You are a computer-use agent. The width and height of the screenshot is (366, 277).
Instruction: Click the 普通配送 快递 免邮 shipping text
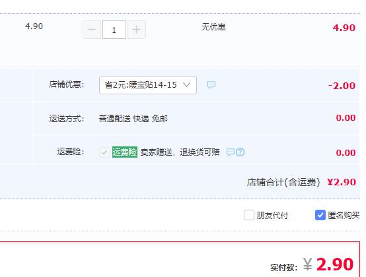[x=133, y=119]
